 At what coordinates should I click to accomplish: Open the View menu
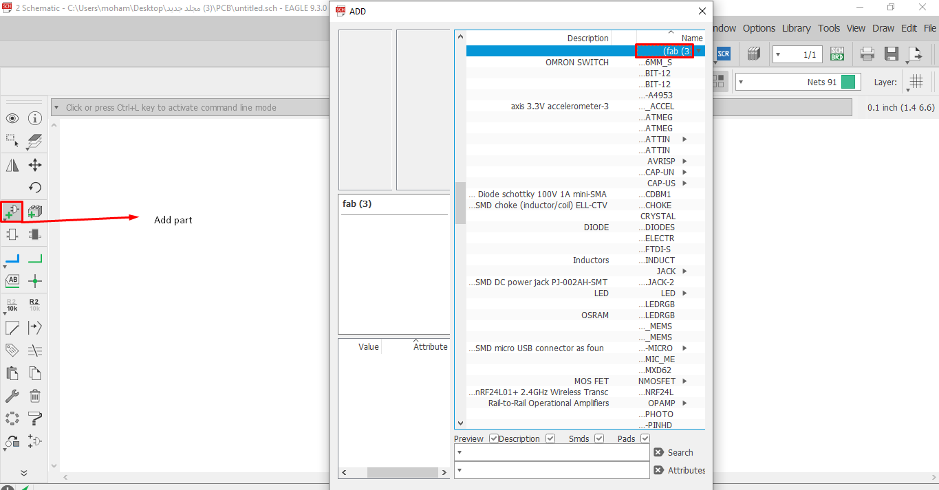pos(856,28)
